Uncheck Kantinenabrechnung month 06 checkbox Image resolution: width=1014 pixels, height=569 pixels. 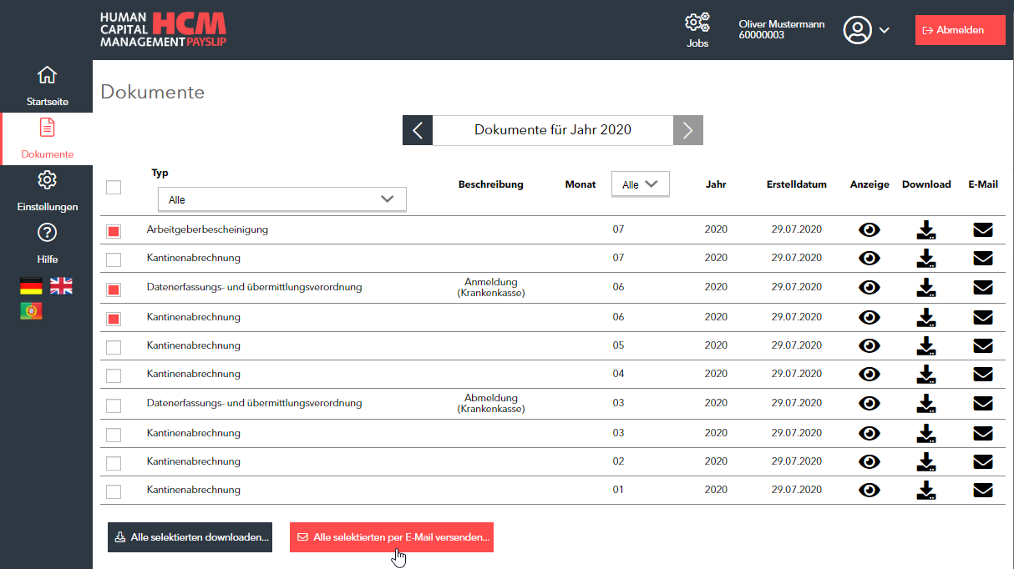point(114,319)
